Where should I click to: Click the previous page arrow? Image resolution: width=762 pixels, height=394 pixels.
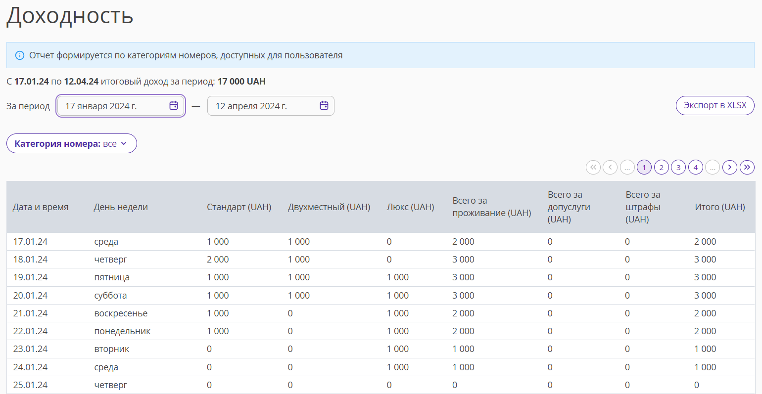[610, 167]
